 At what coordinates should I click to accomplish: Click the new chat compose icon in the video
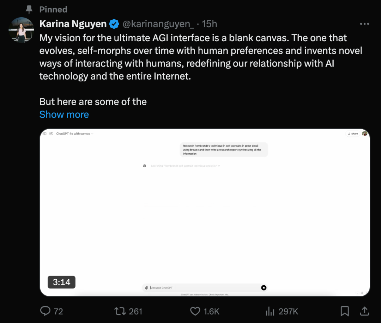point(51,133)
